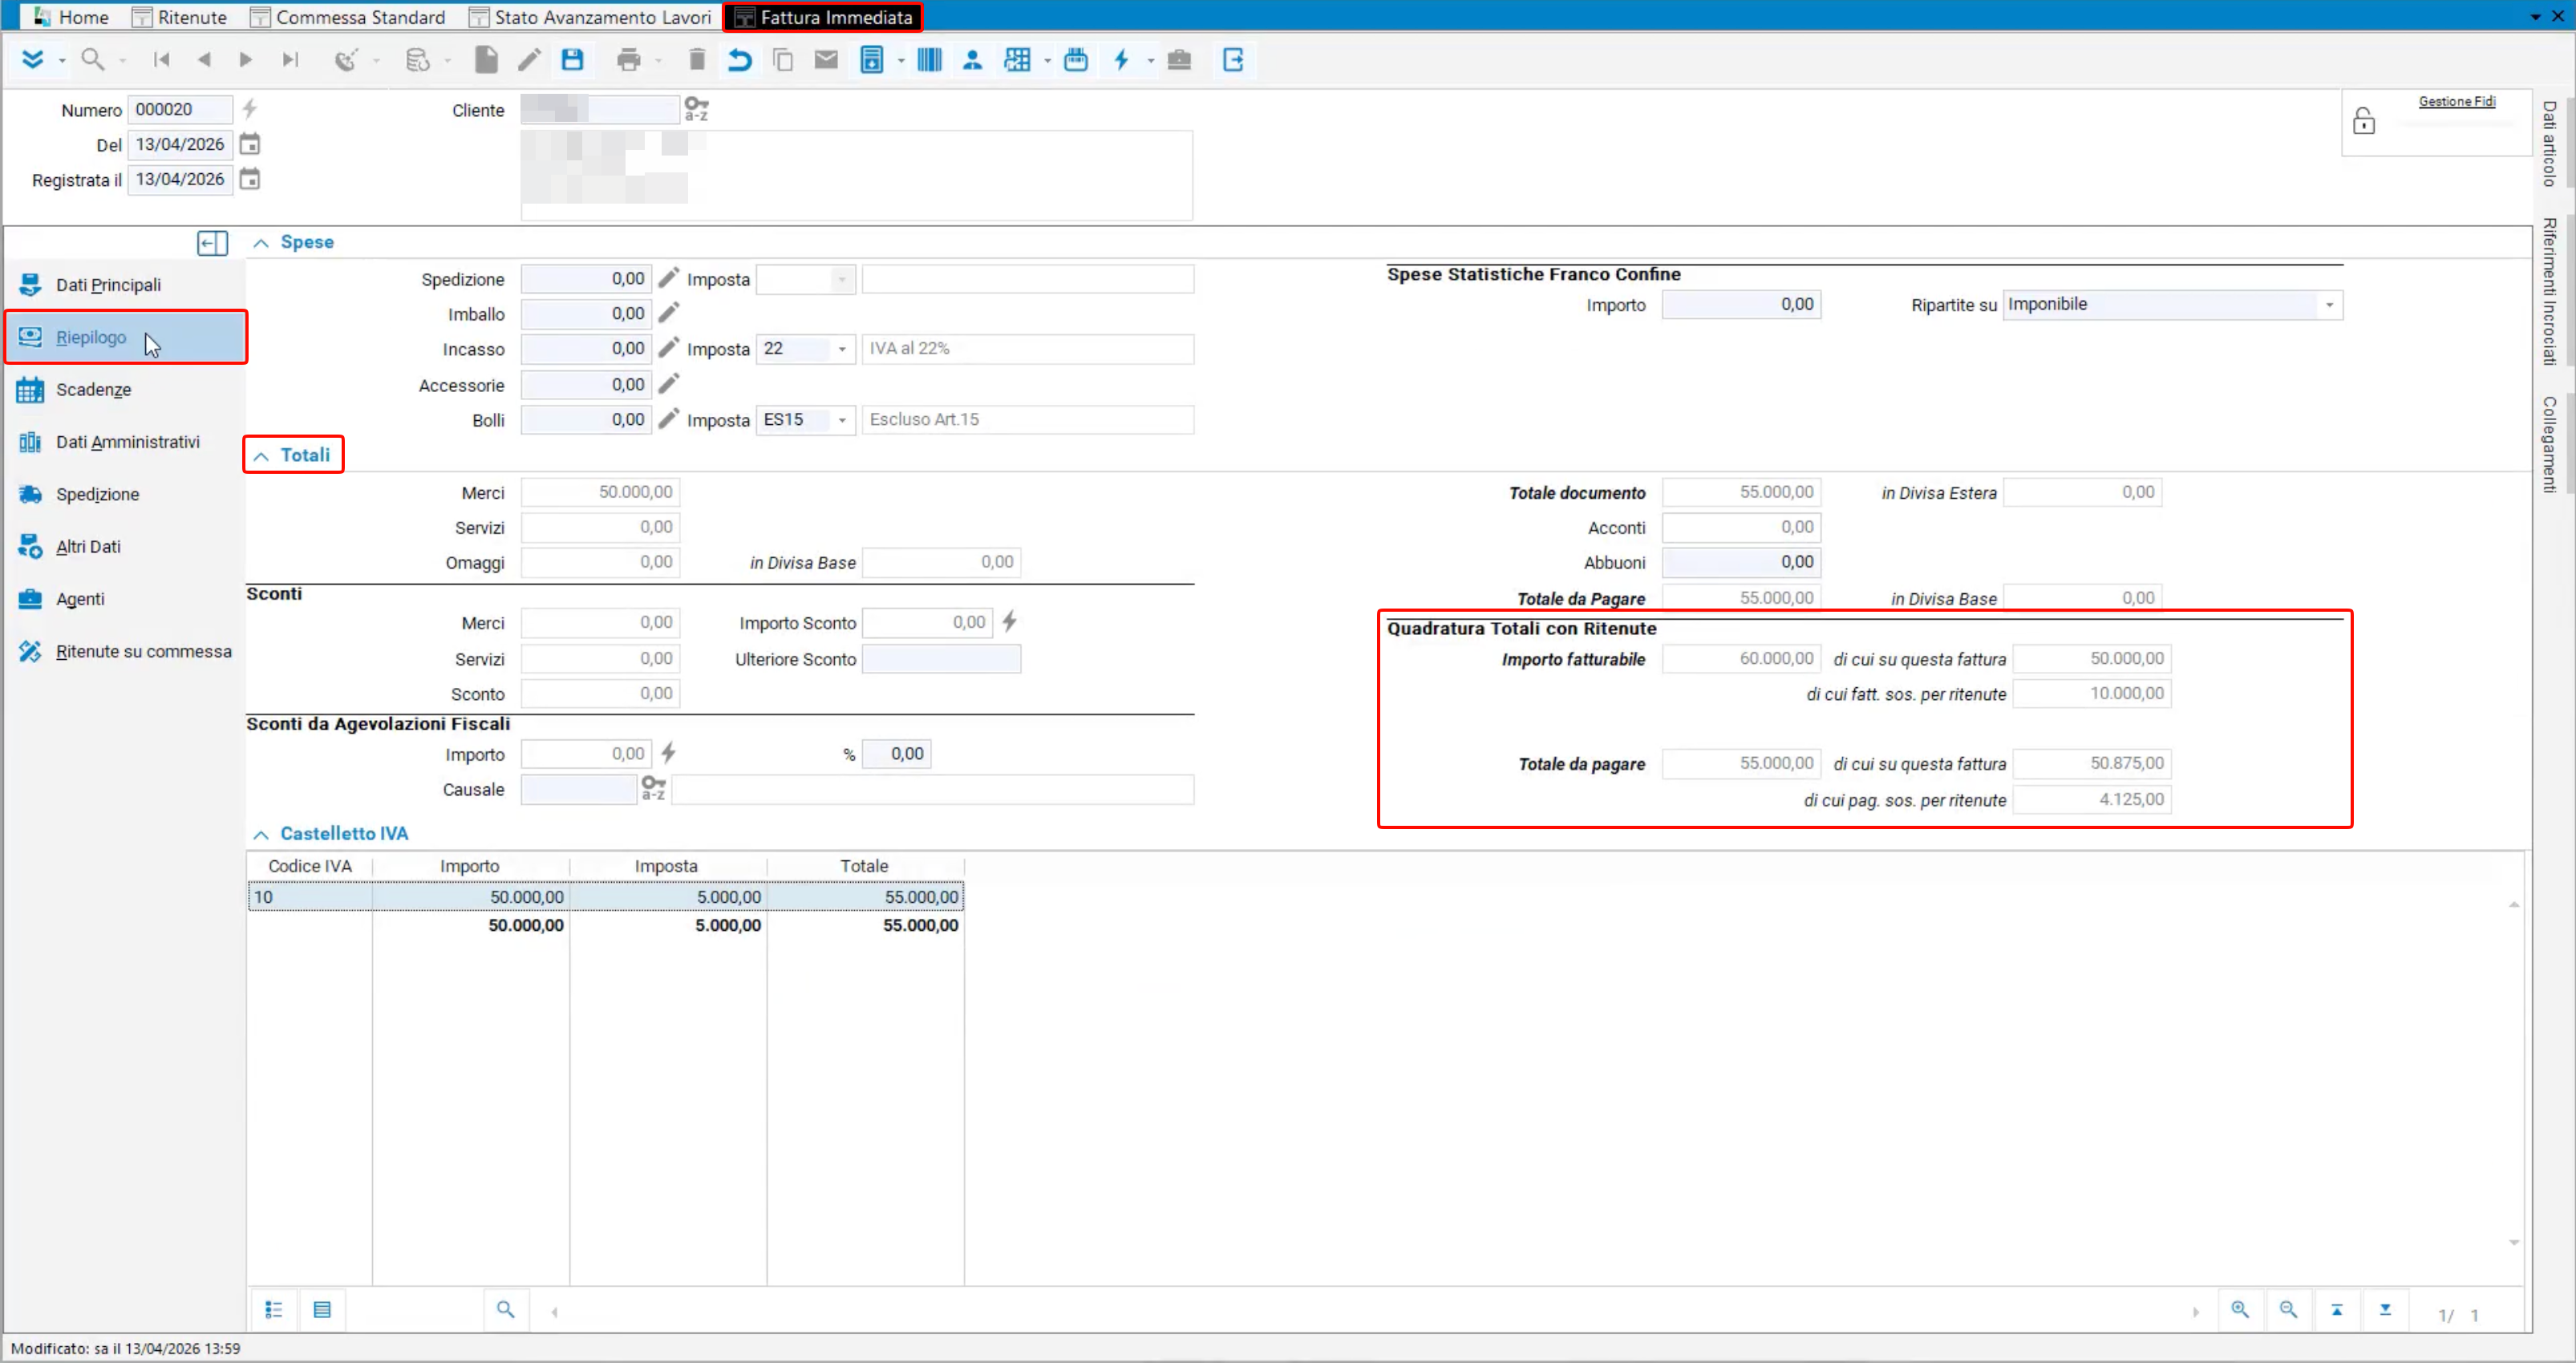Click the database refresh toolbar icon
The width and height of the screenshot is (2576, 1363).
418,60
